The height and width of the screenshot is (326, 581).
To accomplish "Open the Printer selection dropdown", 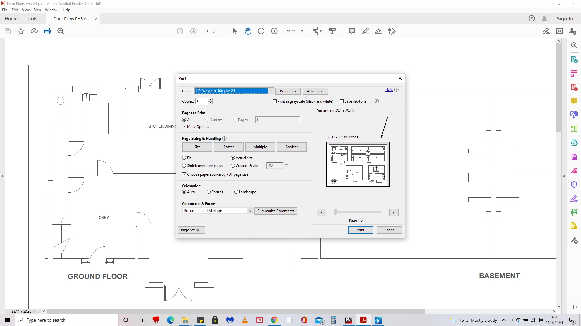I will point(271,91).
